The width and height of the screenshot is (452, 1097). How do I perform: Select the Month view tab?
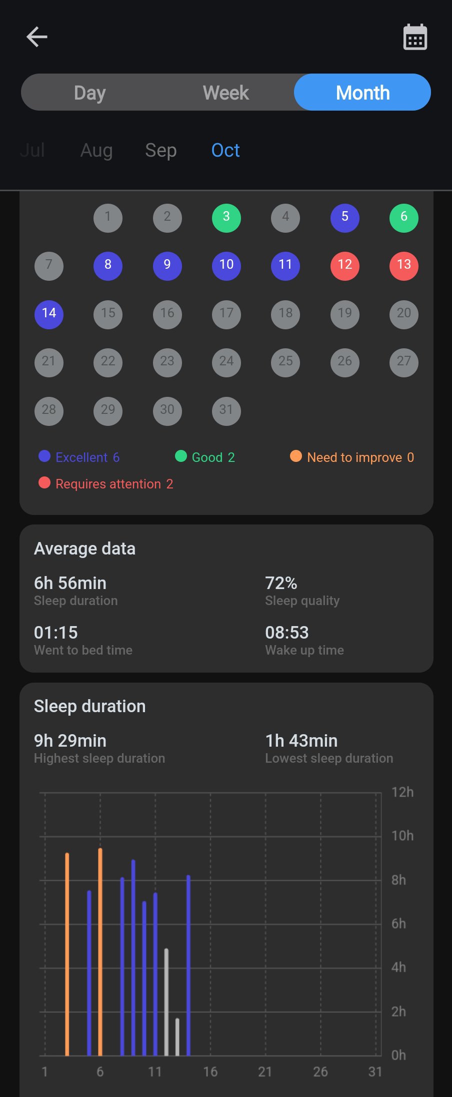point(362,93)
